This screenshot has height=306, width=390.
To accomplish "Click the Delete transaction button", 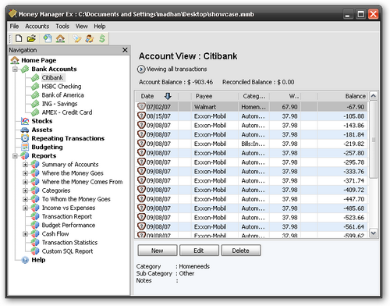I will [x=241, y=251].
